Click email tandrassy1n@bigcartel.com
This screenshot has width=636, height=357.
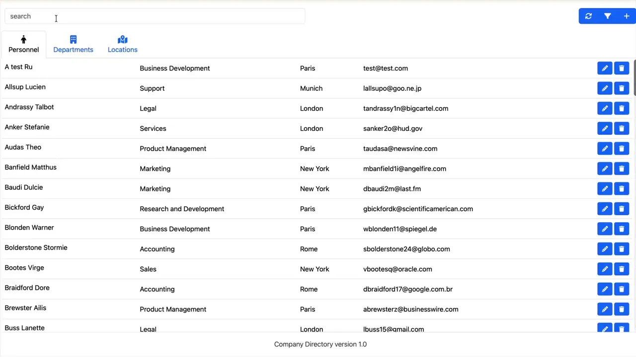point(405,109)
